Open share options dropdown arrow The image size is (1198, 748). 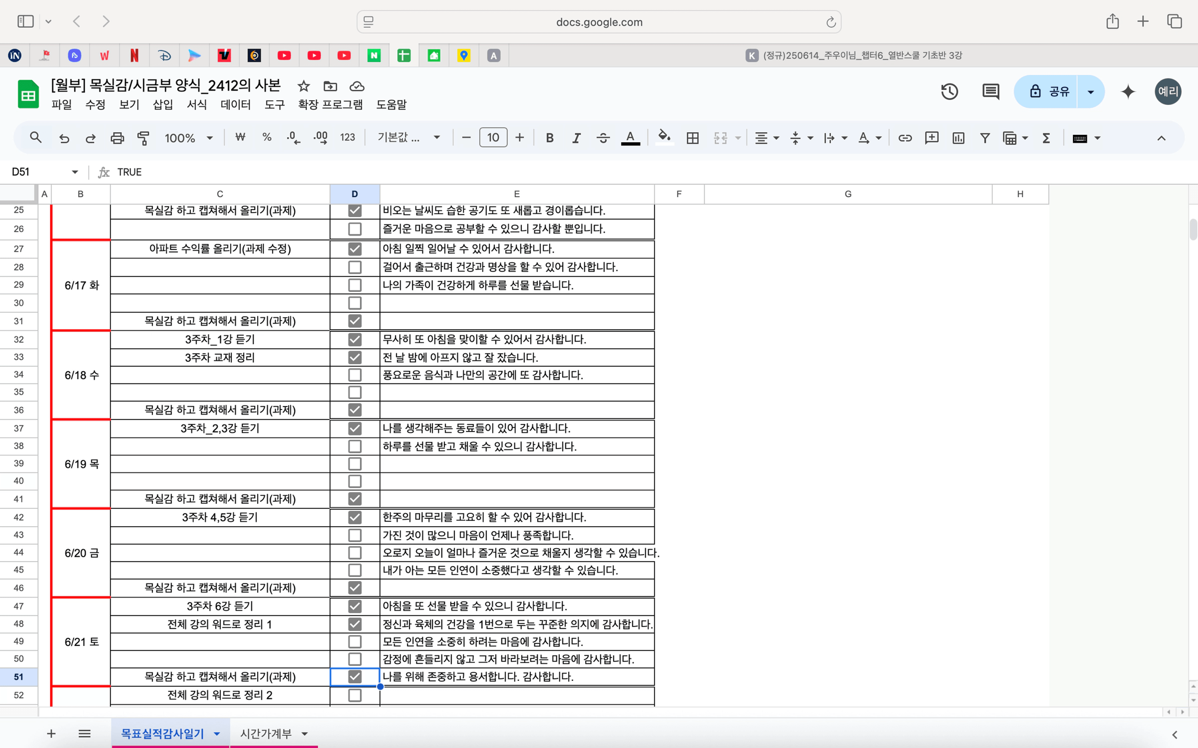[x=1091, y=92]
